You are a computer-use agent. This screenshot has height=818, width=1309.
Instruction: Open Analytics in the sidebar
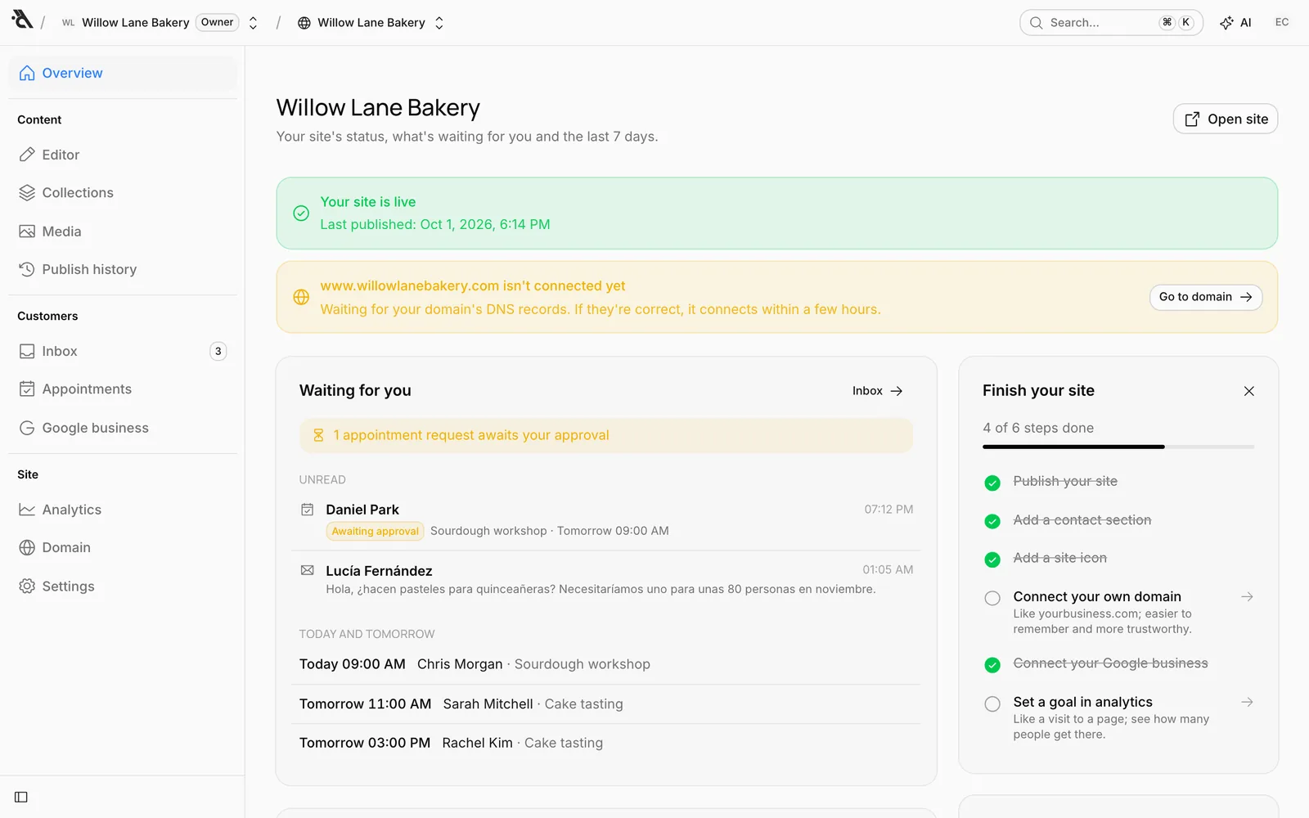123,510
